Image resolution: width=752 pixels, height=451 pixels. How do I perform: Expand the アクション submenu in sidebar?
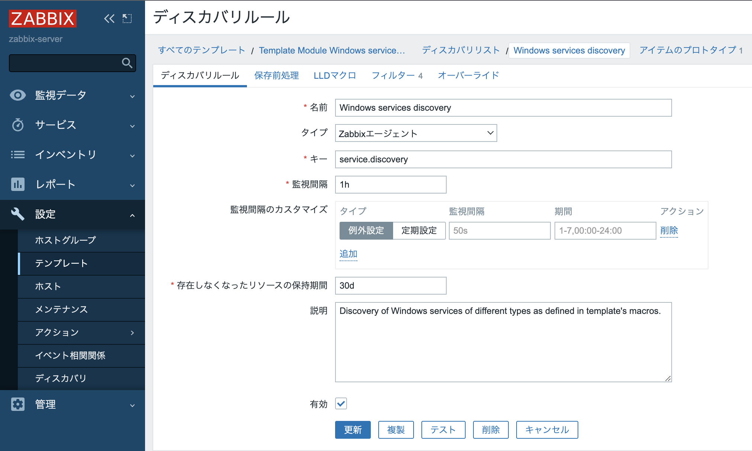click(x=58, y=332)
